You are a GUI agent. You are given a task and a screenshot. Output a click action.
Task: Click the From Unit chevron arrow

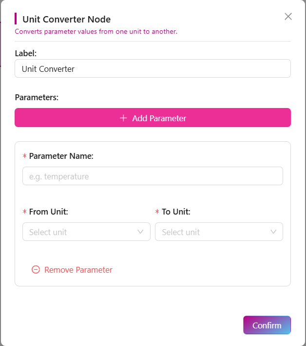[141, 232]
